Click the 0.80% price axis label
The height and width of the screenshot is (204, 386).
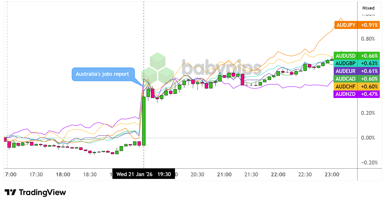(368, 39)
